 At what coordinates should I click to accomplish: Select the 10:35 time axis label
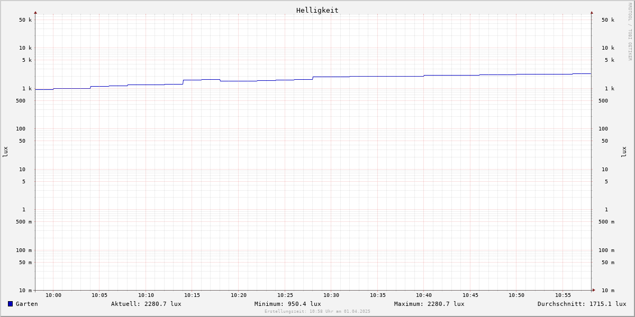377,295
